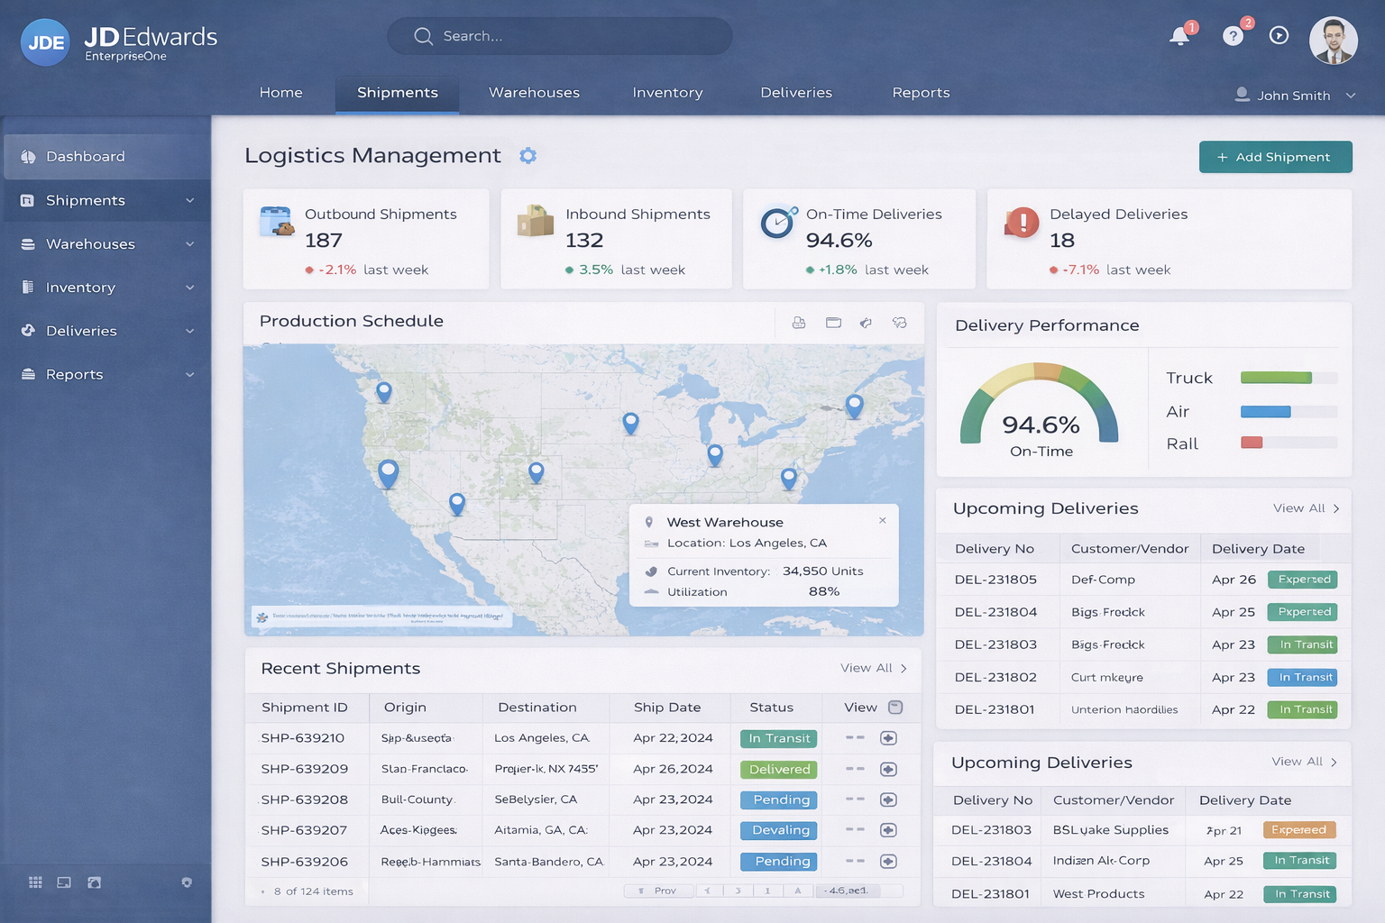Click the Add Shipment button

[1275, 157]
